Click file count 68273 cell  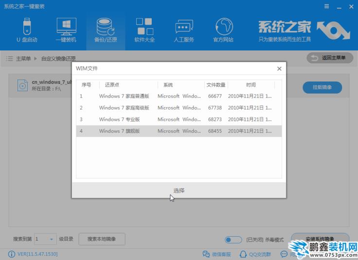pyautogui.click(x=215, y=119)
